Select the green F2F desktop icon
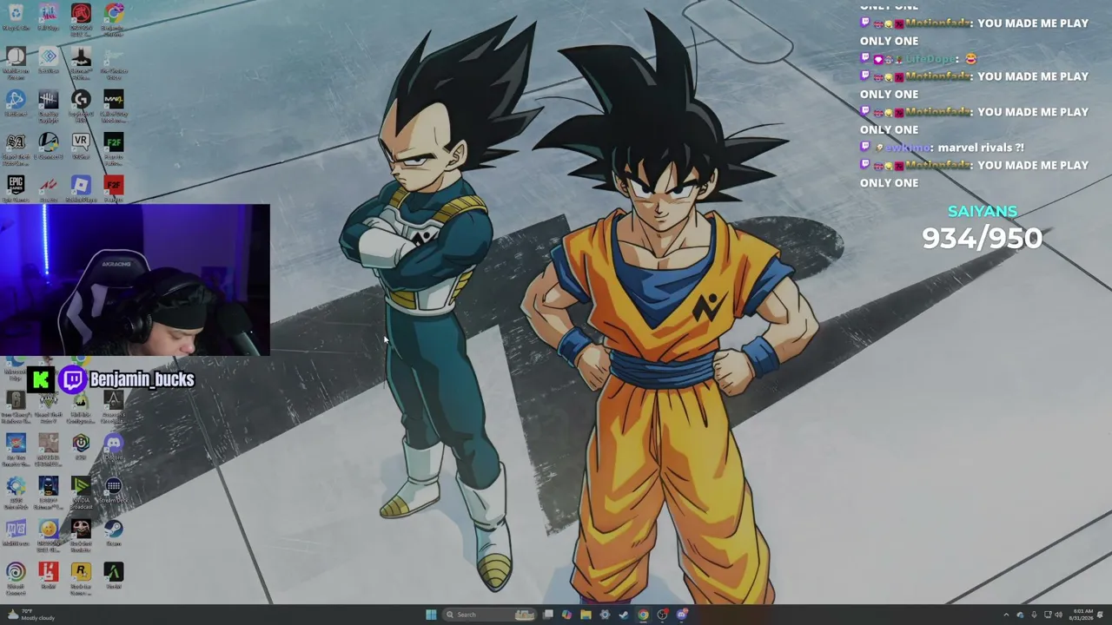The height and width of the screenshot is (625, 1112). click(113, 142)
